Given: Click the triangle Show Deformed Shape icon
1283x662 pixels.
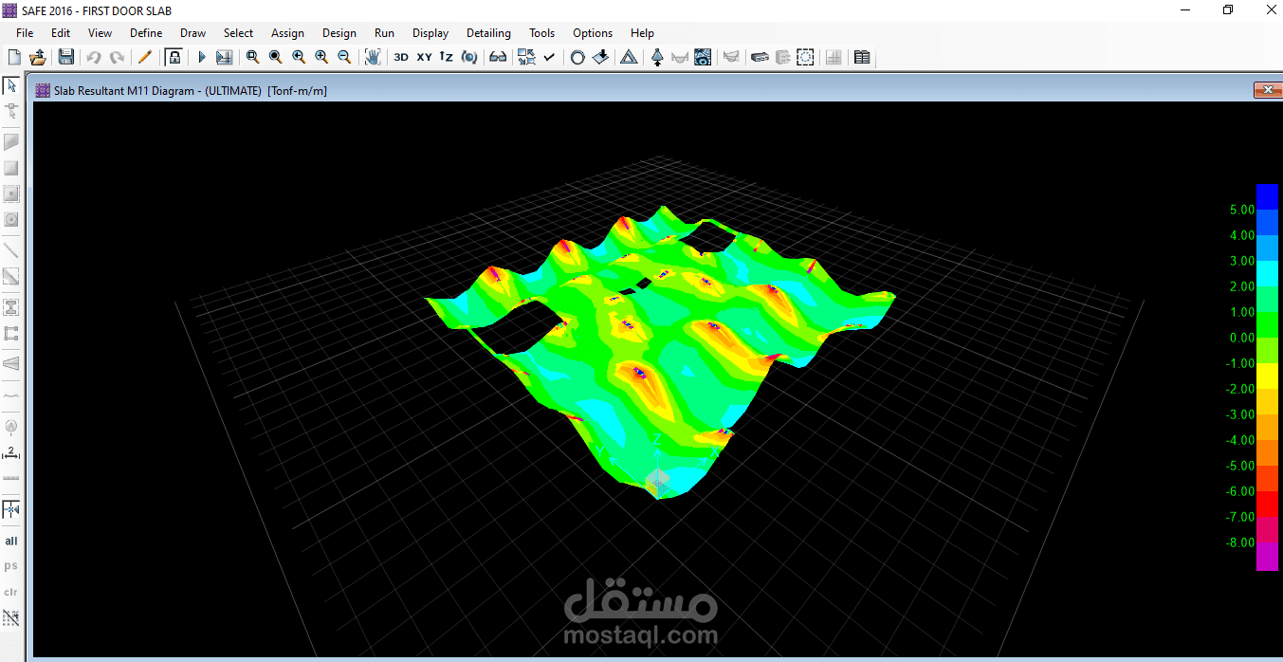Looking at the screenshot, I should point(629,57).
